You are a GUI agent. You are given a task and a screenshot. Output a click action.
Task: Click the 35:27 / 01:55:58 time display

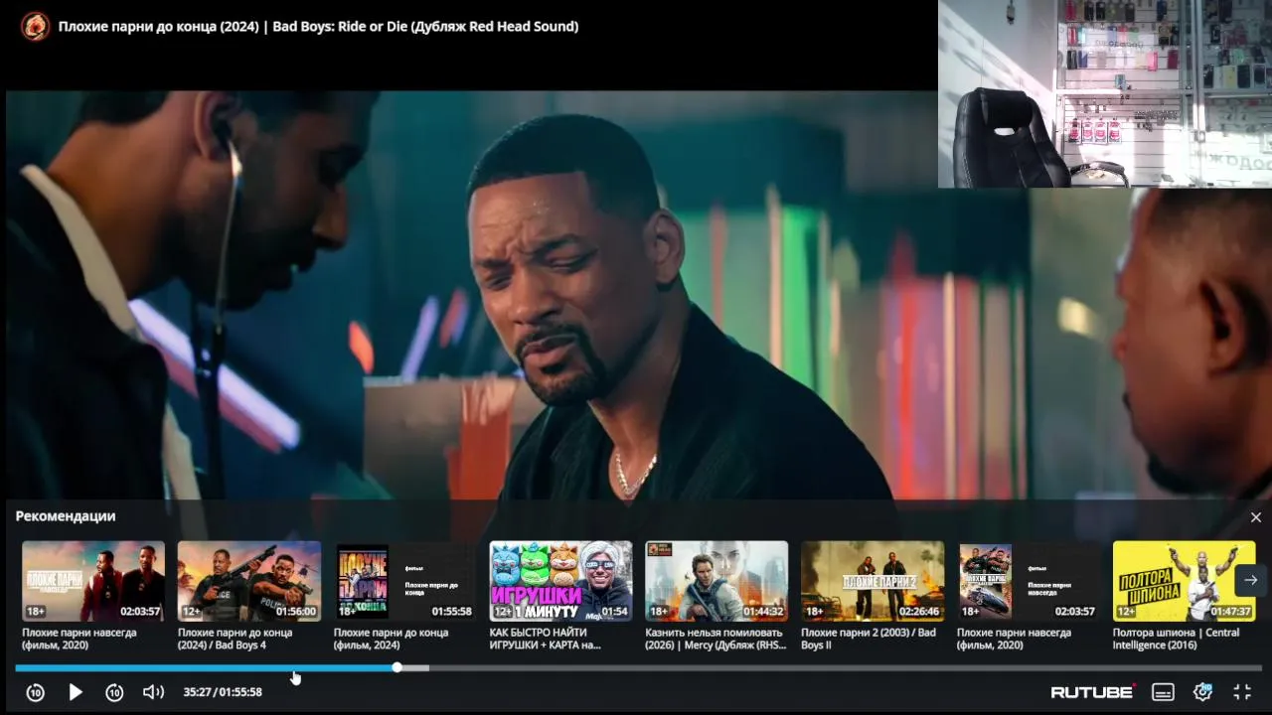click(x=223, y=692)
